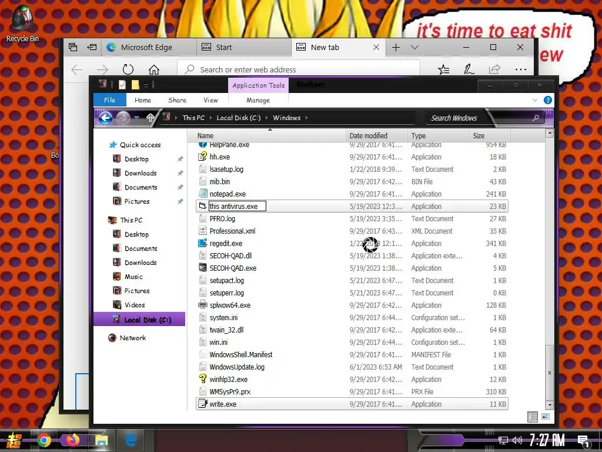
Task: Show Edge tab previews chevron
Action: click(x=414, y=47)
